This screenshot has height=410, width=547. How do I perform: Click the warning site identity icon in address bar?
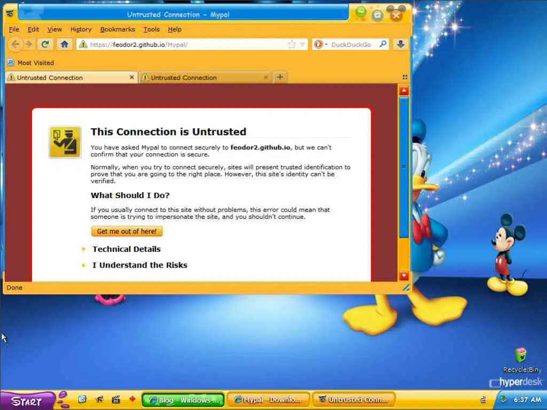pos(83,44)
